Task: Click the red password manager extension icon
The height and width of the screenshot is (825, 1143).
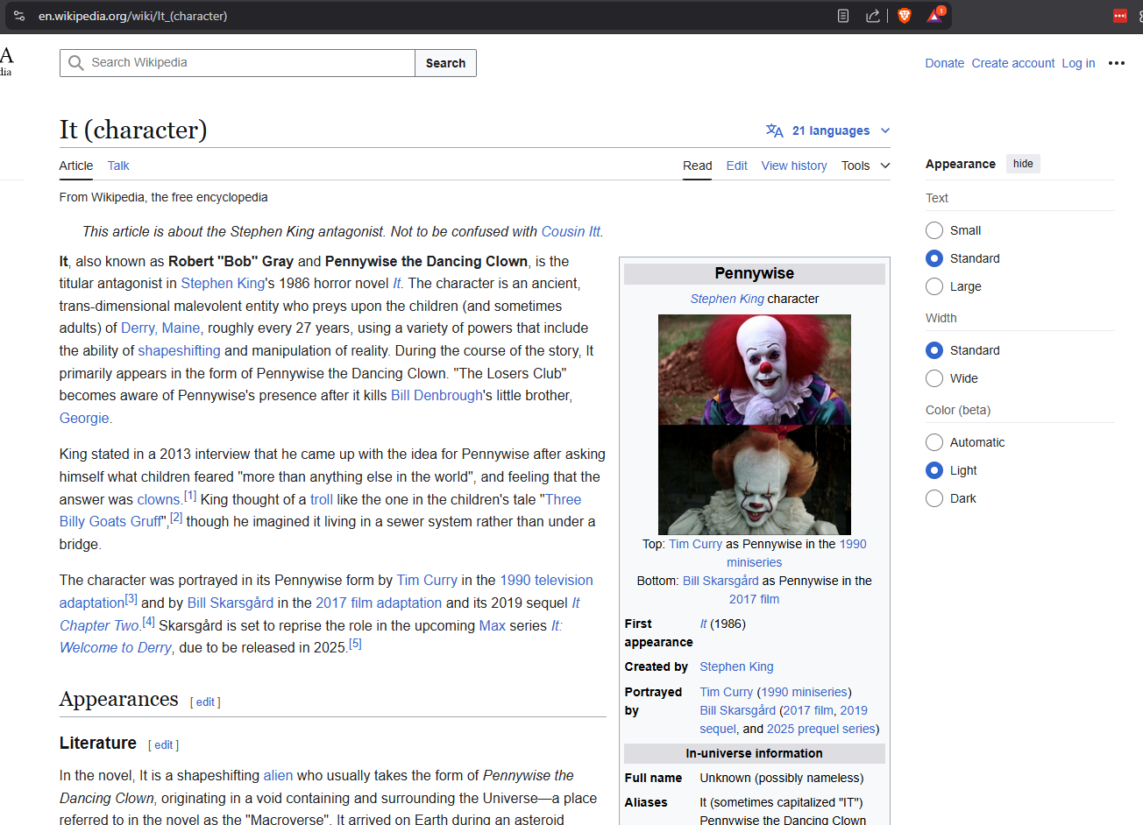Action: point(1119,16)
